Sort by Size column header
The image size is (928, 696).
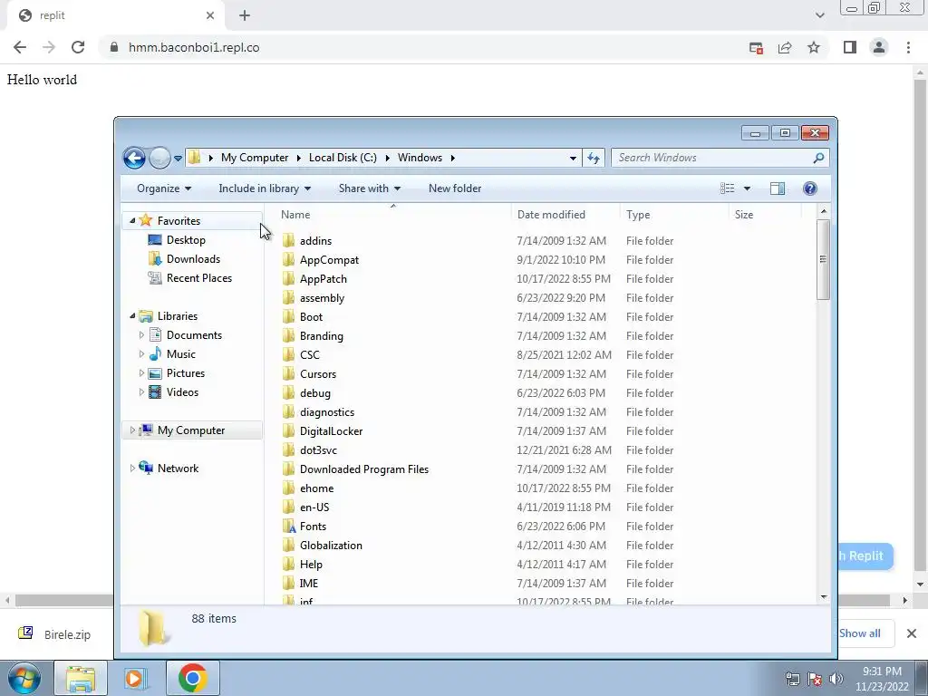[x=765, y=214]
